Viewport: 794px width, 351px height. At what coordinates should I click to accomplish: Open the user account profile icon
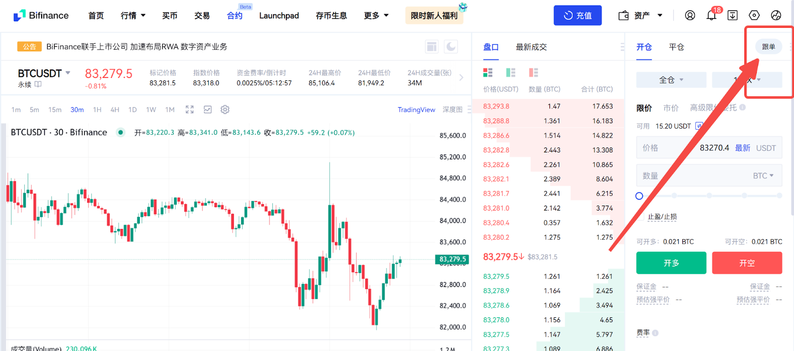point(690,15)
